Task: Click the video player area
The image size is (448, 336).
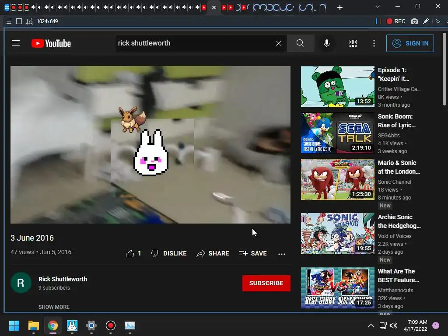Action: 150,144
